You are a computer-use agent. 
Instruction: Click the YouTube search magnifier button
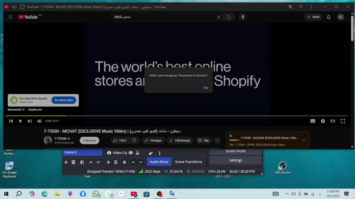[228, 17]
